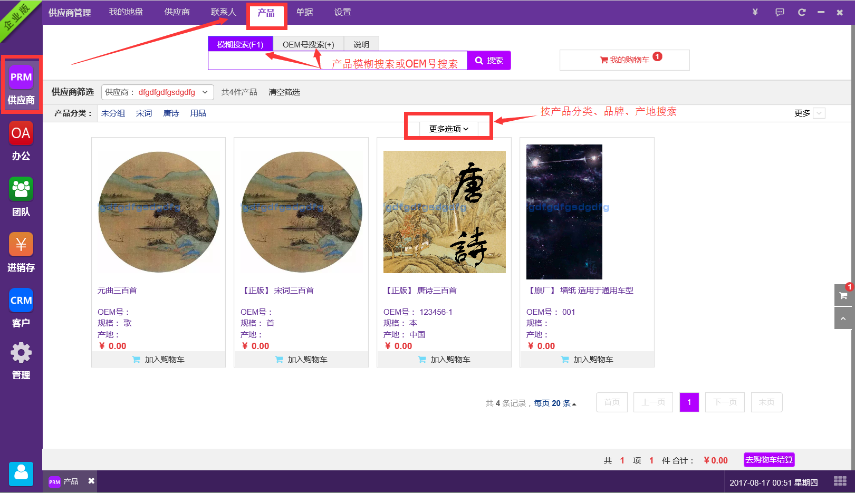
Task: Switch to 设置 menu tab
Action: tap(342, 12)
